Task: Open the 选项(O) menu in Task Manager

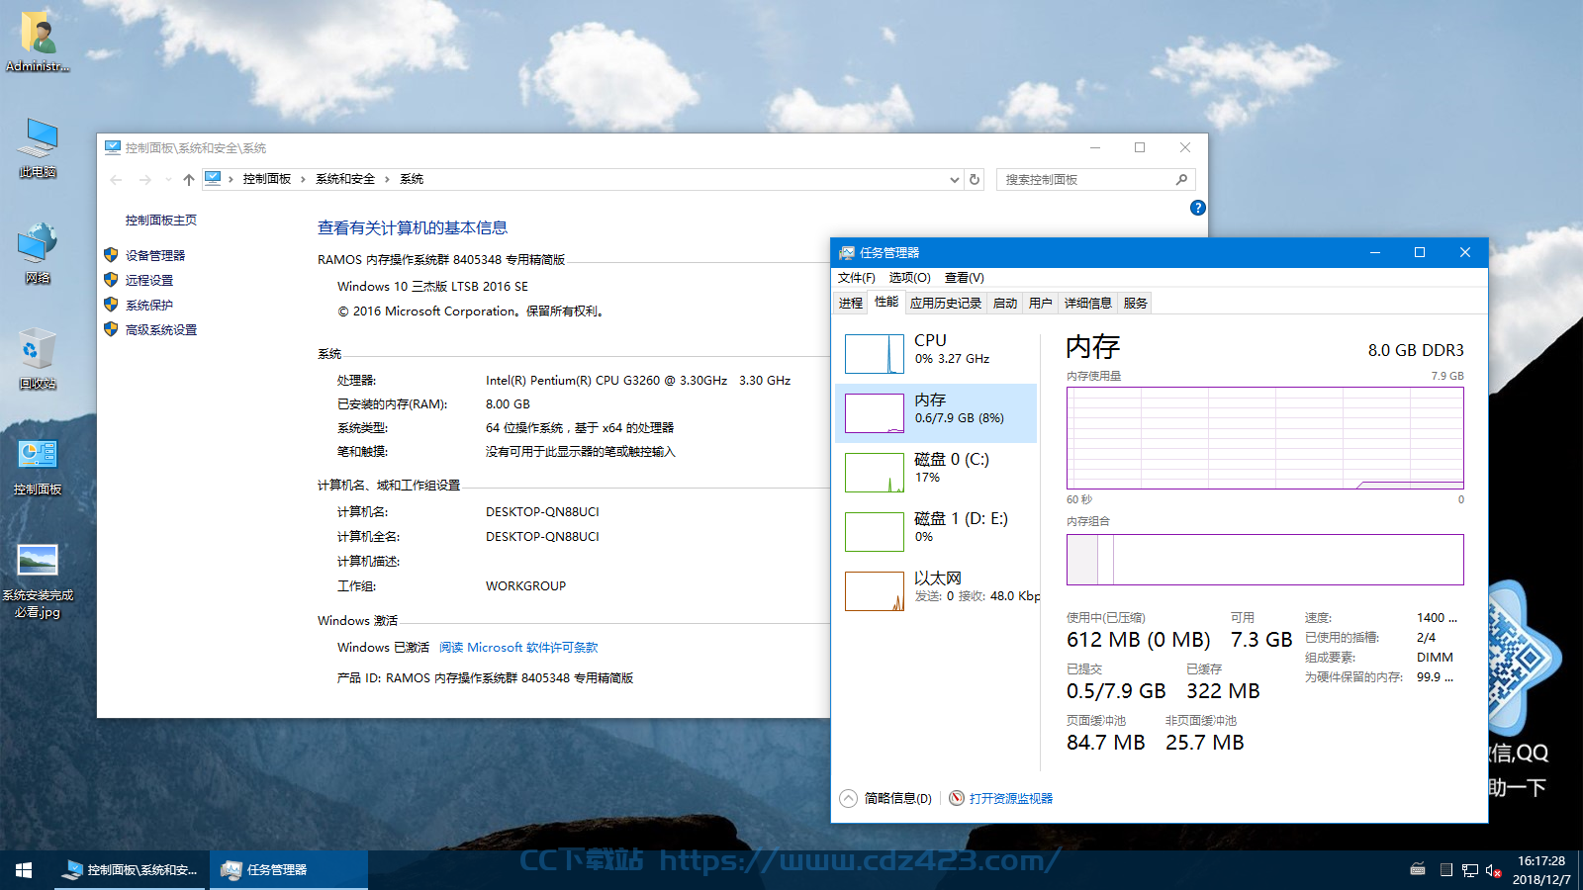Action: click(x=910, y=278)
